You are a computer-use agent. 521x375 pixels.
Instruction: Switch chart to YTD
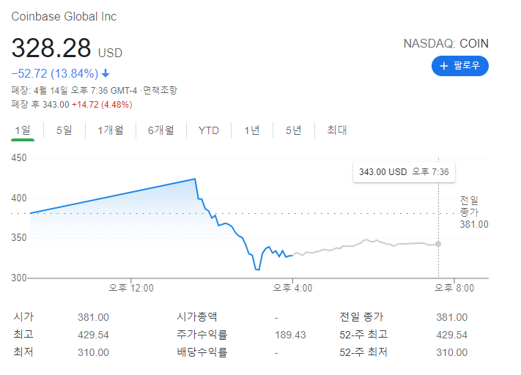click(x=209, y=130)
